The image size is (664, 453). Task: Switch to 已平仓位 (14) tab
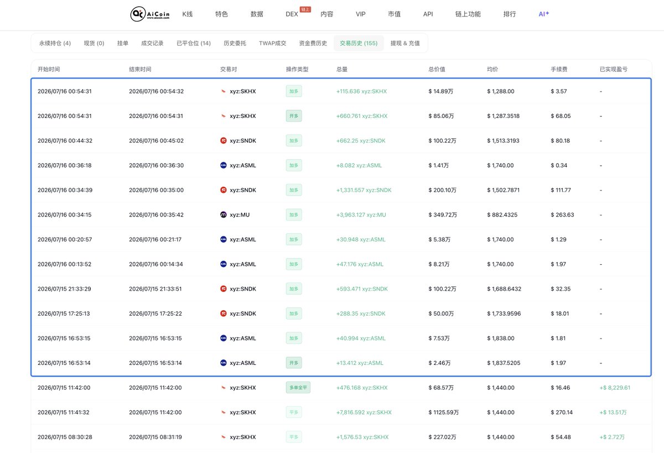[x=194, y=43]
